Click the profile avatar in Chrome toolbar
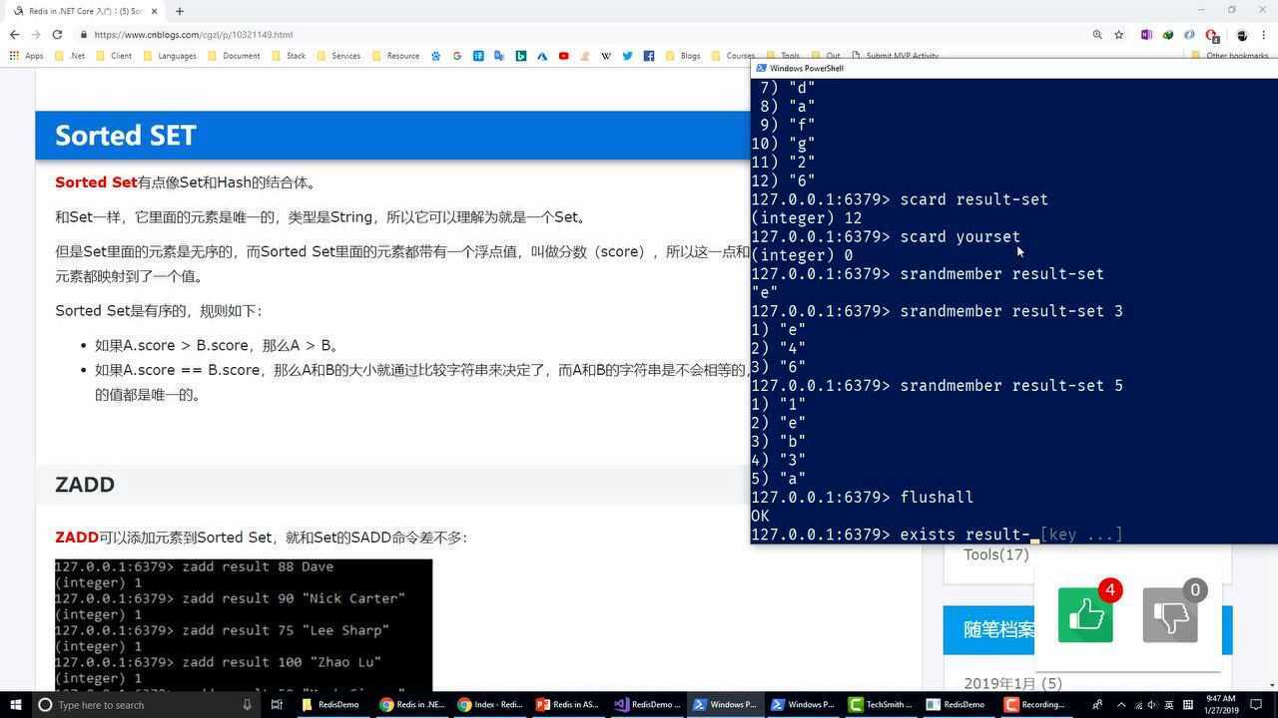The height and width of the screenshot is (718, 1278). coord(1241,34)
